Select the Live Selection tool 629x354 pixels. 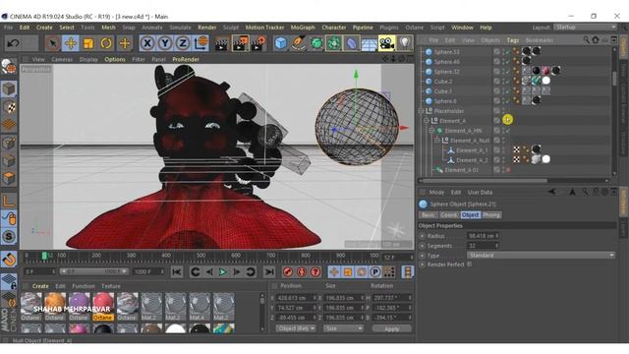tap(52, 43)
